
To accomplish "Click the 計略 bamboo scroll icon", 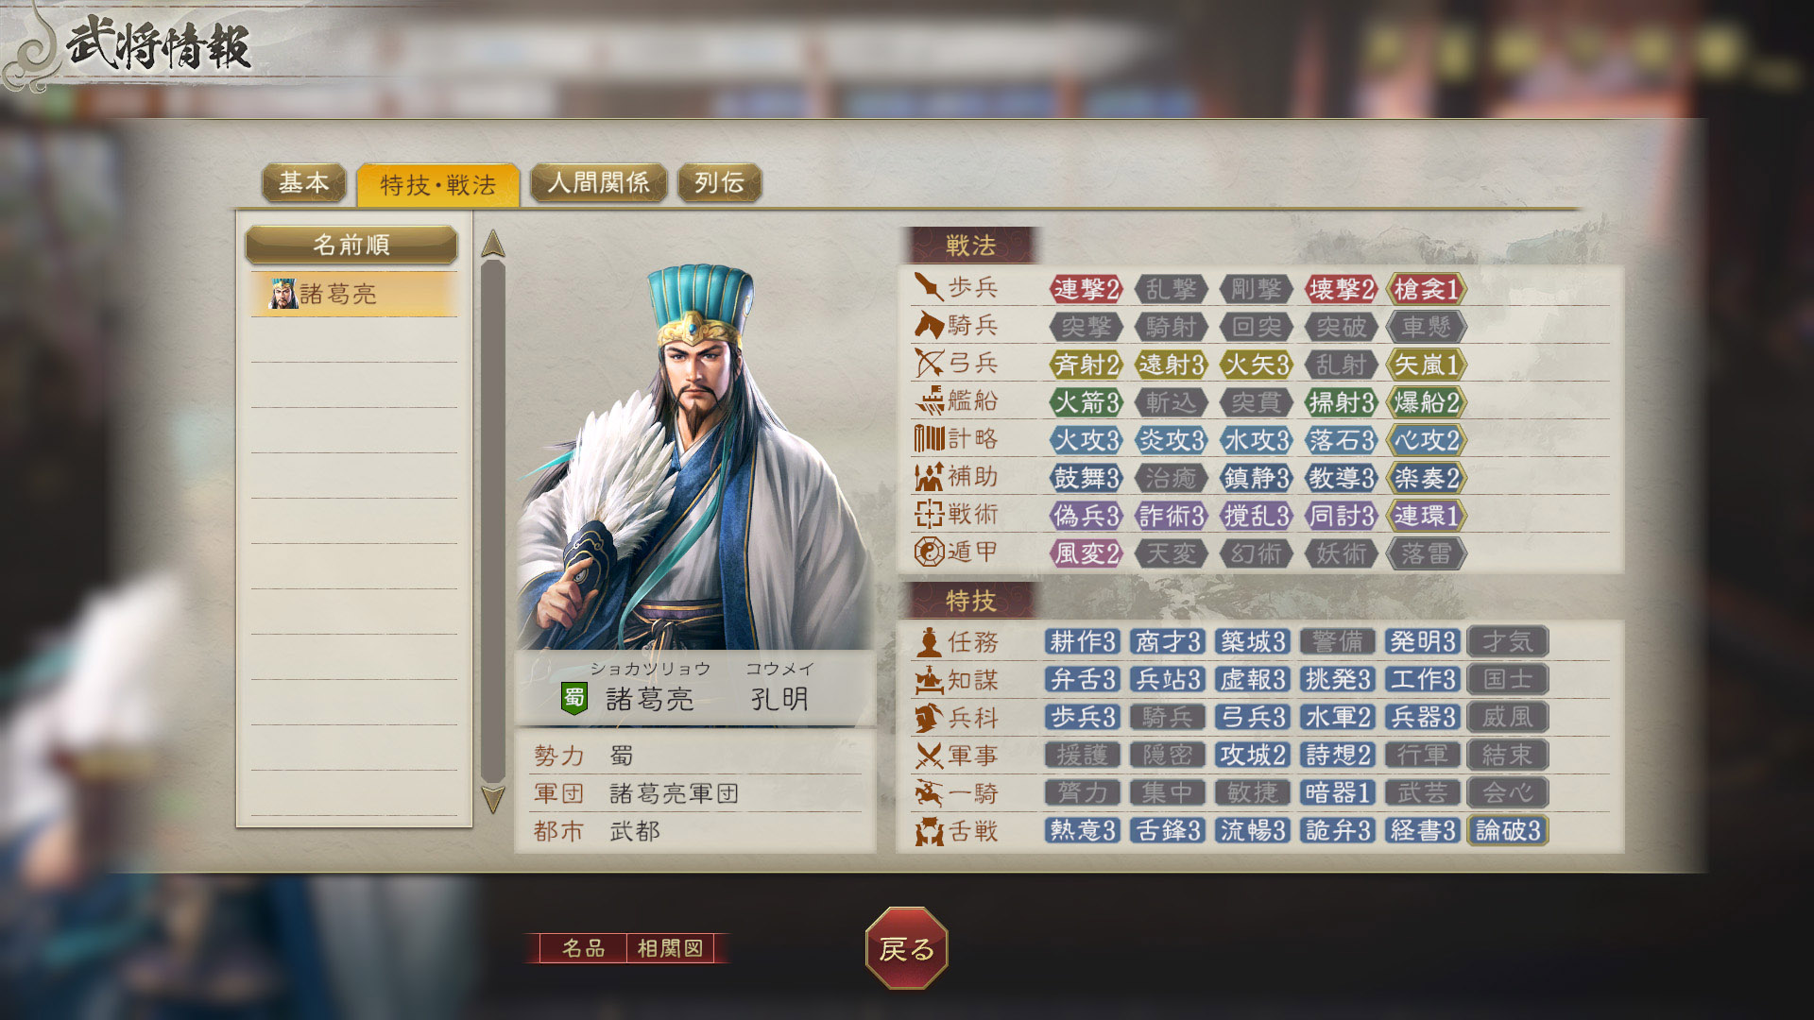I will (929, 438).
